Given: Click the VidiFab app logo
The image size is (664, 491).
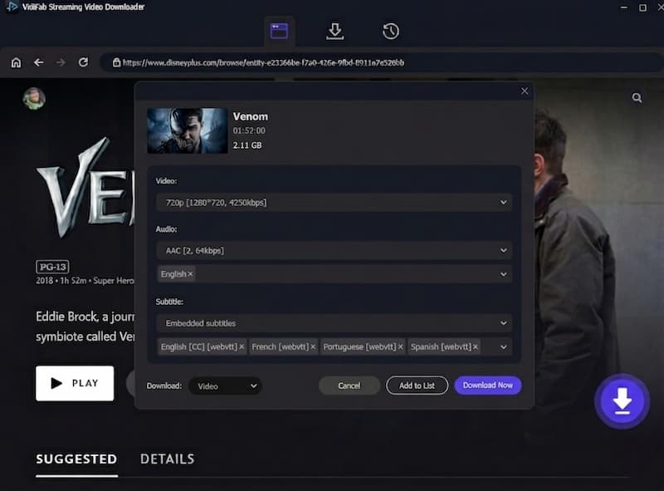Looking at the screenshot, I should (12, 7).
